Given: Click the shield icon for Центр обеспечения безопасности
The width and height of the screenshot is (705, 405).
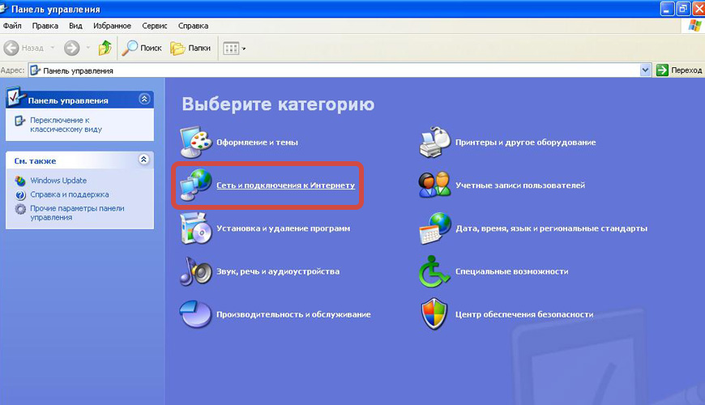Looking at the screenshot, I should (434, 314).
